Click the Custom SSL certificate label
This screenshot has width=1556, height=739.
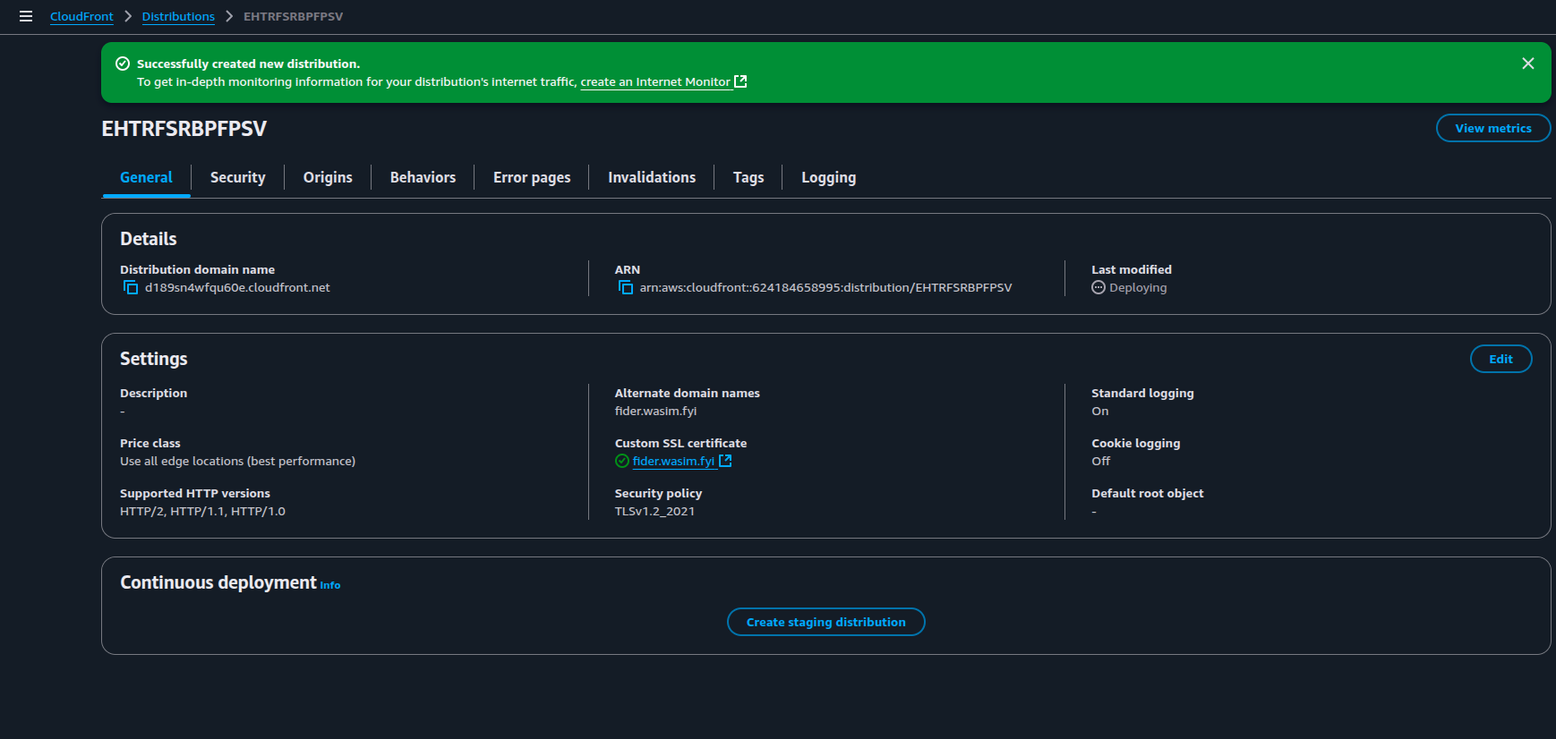tap(680, 443)
